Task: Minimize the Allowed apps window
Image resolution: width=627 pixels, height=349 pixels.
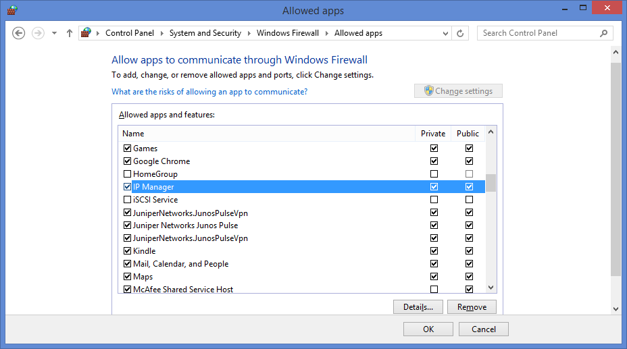Action: tap(565, 8)
